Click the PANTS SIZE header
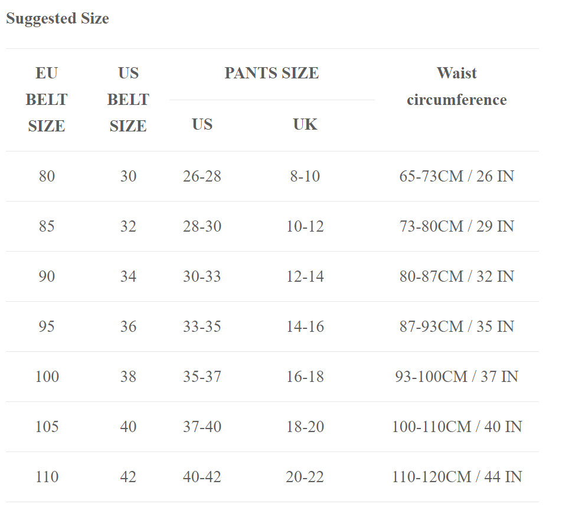Screen dimensions: 582x524 click(x=272, y=74)
